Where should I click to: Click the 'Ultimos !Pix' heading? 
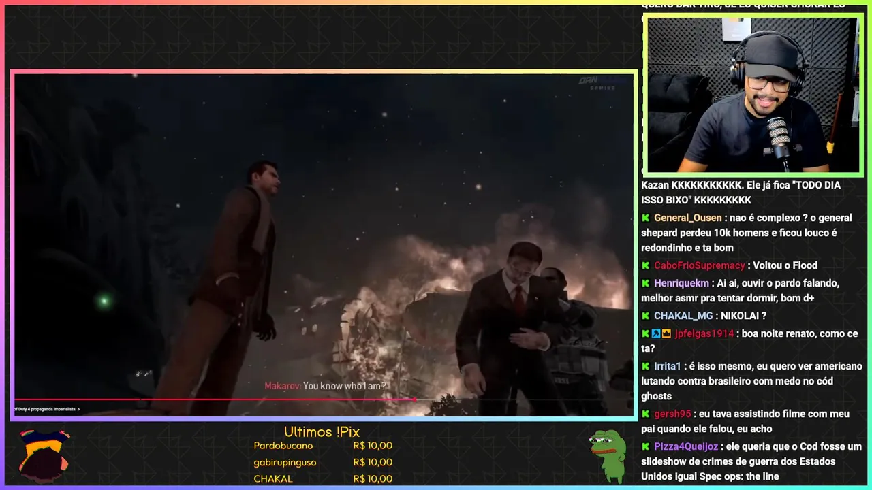322,432
